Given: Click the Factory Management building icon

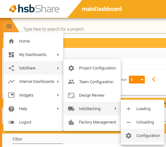Looking at the screenshot, I should pos(71,122).
